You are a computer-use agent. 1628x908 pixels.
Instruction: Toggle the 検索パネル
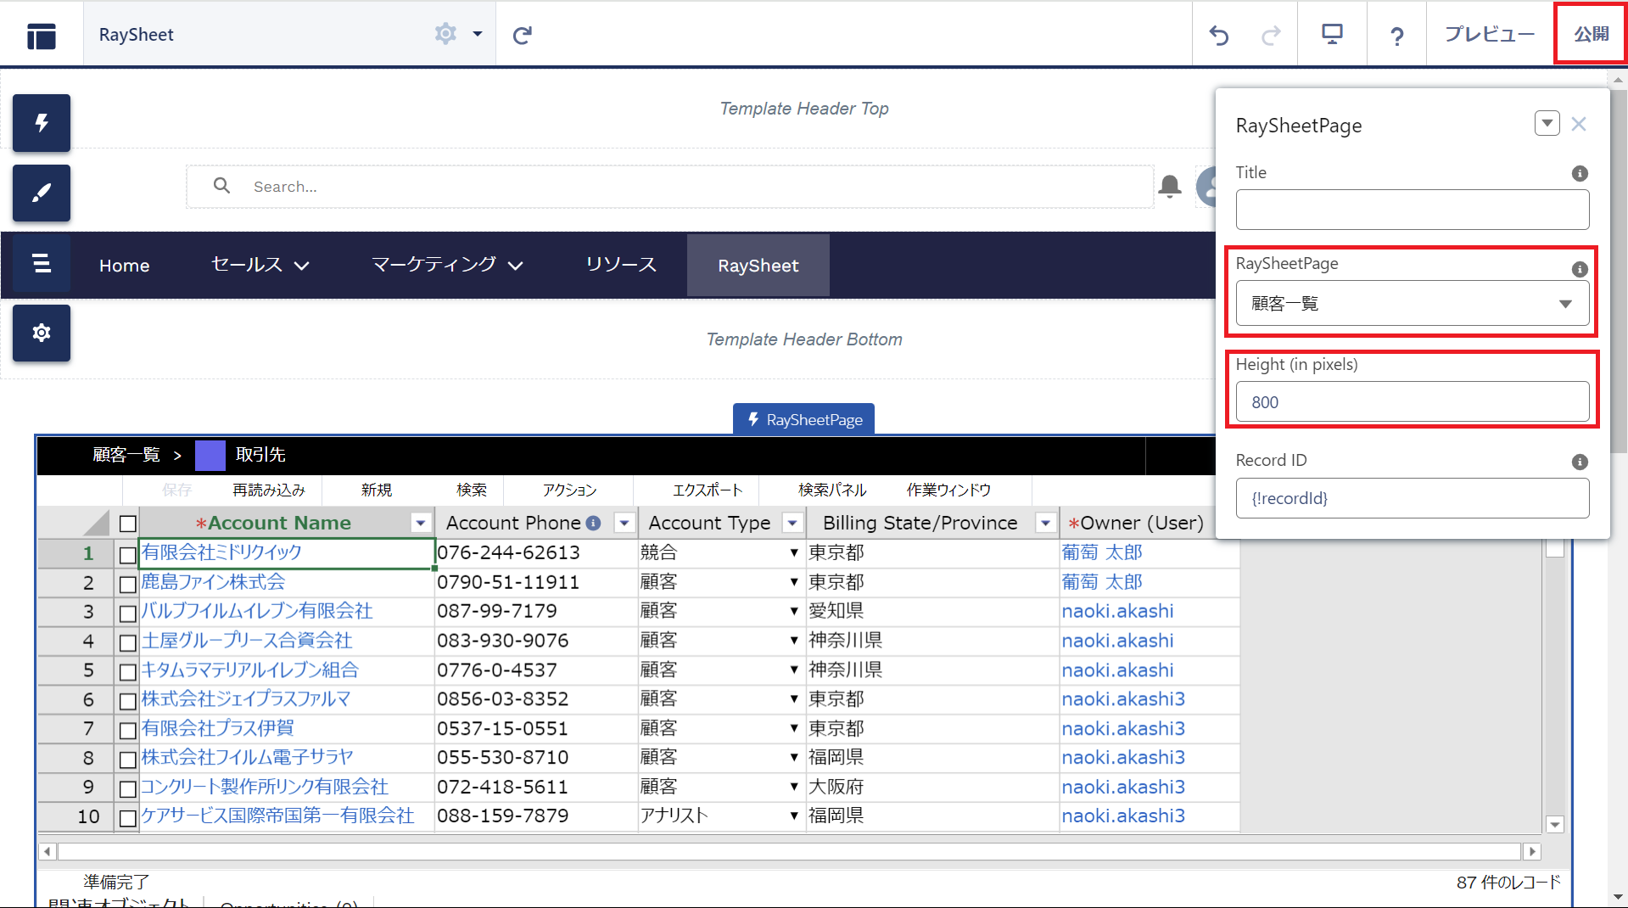[832, 490]
